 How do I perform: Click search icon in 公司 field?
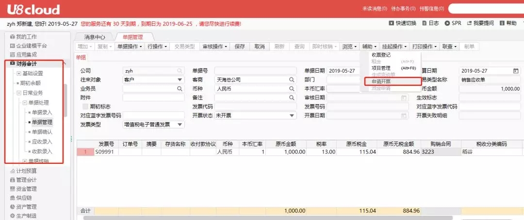180,71
